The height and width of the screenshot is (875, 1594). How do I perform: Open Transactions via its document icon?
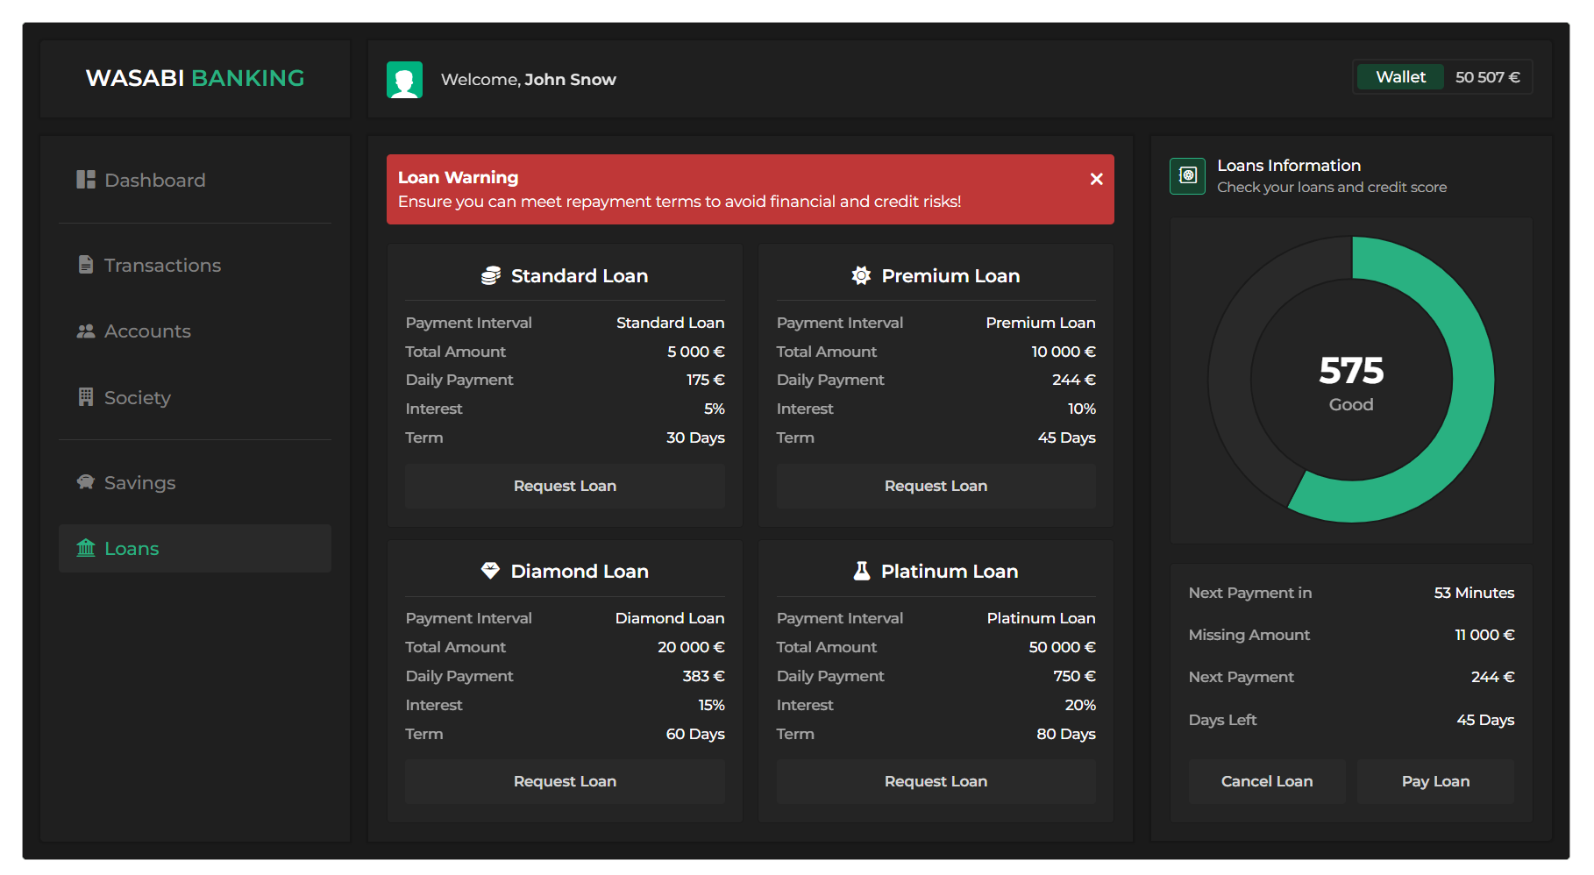coord(86,264)
